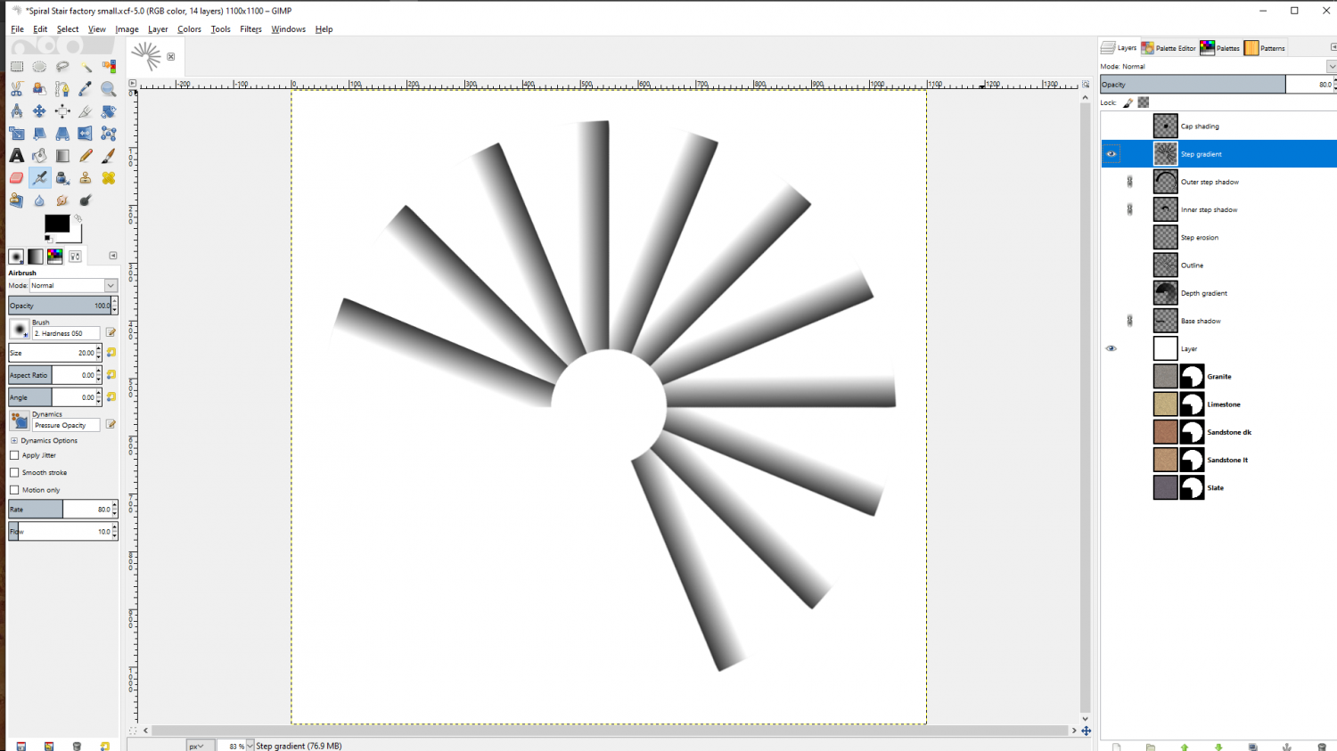Image resolution: width=1337 pixels, height=751 pixels.
Task: Open the tool options panel menu arrow
Action: pos(113,256)
